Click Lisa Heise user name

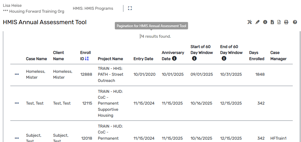tap(12, 5)
